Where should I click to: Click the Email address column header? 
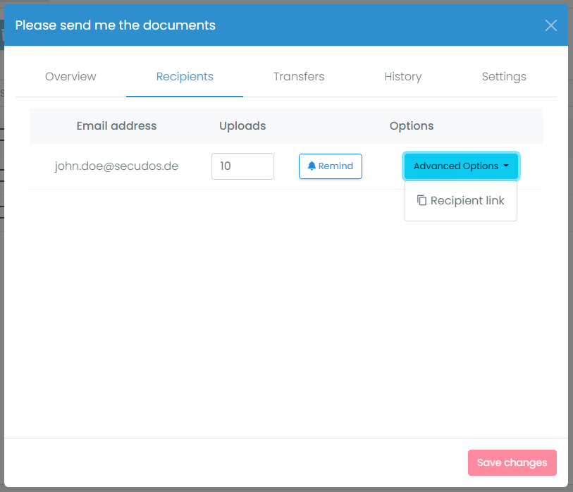point(116,125)
